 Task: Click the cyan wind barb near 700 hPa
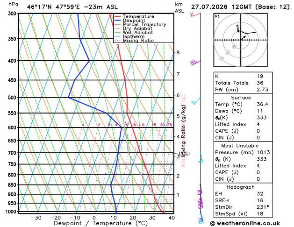coord(201,158)
